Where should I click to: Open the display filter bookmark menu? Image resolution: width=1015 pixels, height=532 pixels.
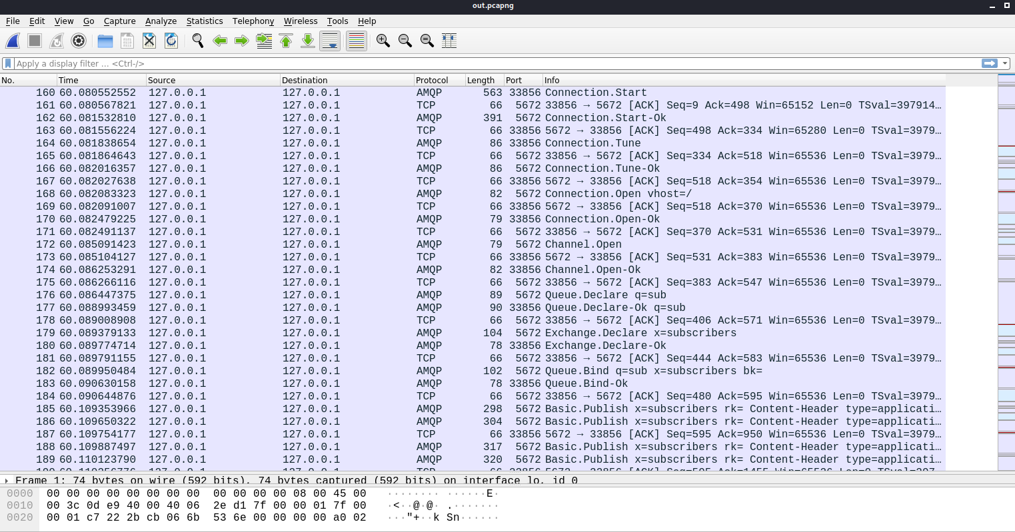click(8, 63)
